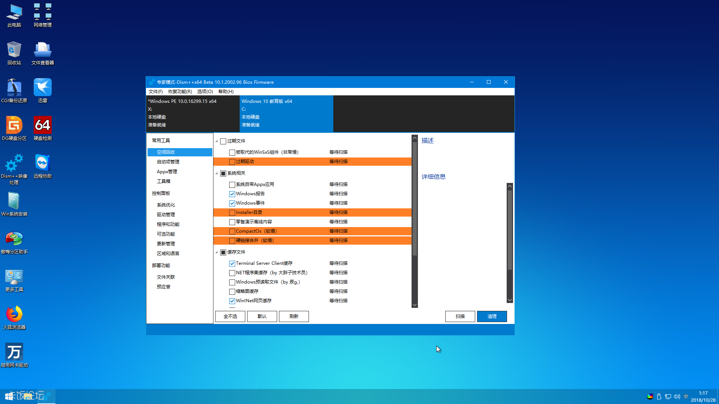Launch CGI备份还原 from the desktop
The width and height of the screenshot is (719, 404).
(x=14, y=91)
